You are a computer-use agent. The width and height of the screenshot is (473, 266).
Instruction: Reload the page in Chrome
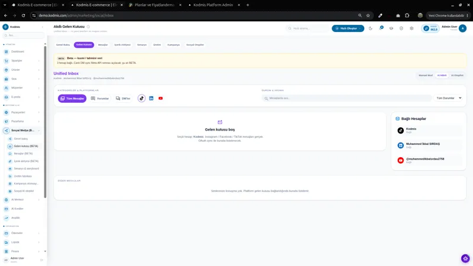(x=23, y=15)
